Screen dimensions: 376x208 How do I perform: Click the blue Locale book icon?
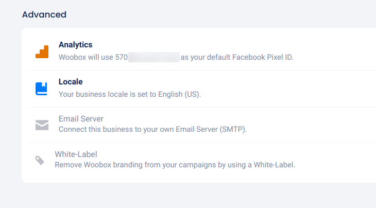pyautogui.click(x=42, y=89)
